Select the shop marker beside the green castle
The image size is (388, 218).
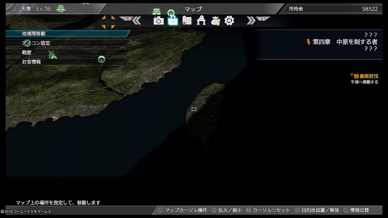171,13
